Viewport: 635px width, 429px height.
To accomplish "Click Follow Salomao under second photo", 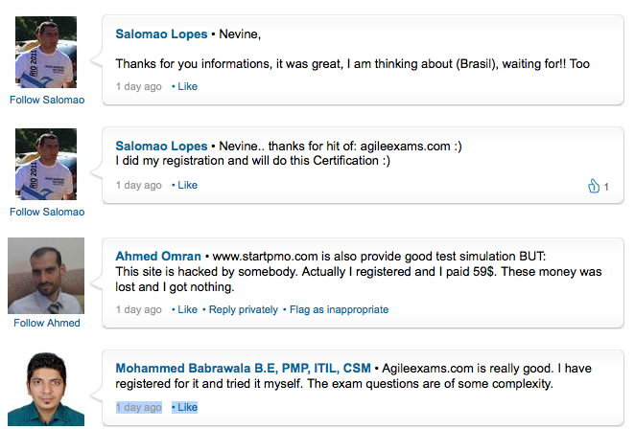I will pos(47,212).
